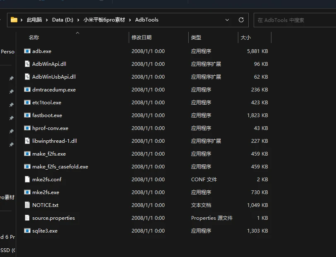Select the AdbWinApi.dll file icon
Image resolution: width=336 pixels, height=257 pixels.
tap(27, 64)
